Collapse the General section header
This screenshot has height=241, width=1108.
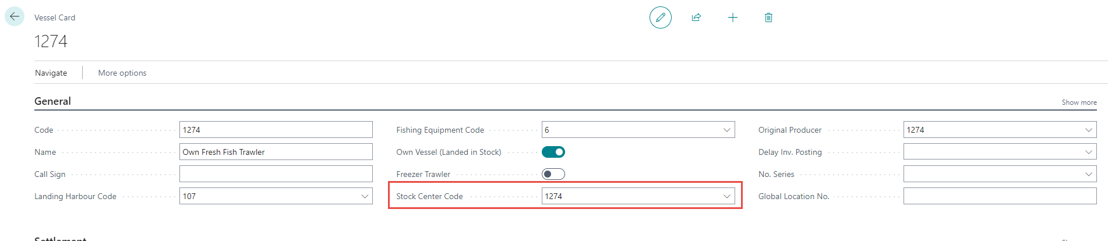click(52, 101)
